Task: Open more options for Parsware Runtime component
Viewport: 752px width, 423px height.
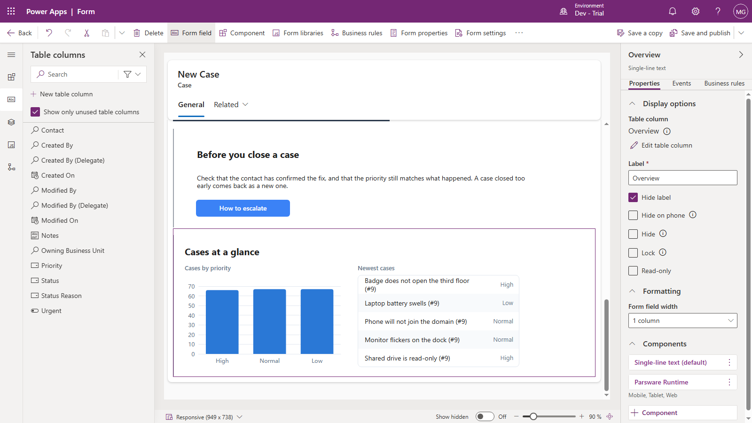Action: 729,382
